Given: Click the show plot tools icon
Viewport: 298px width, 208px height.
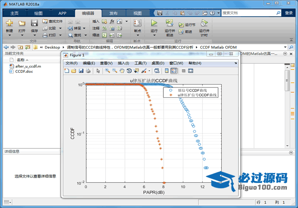Looking at the screenshot, I should (x=190, y=71).
